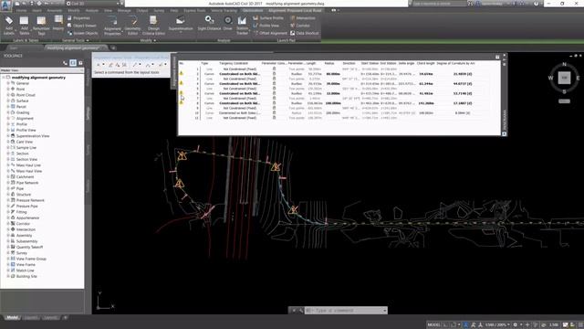
Task: Click the Corridor launch pad button
Action: click(x=300, y=26)
